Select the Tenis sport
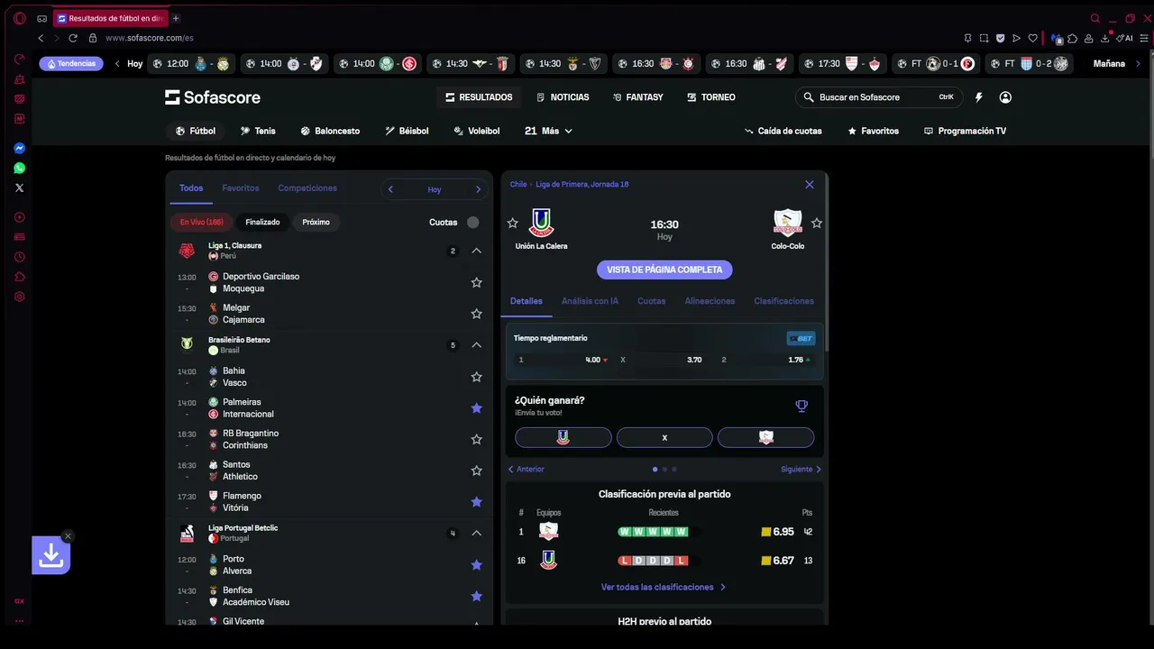 click(258, 131)
